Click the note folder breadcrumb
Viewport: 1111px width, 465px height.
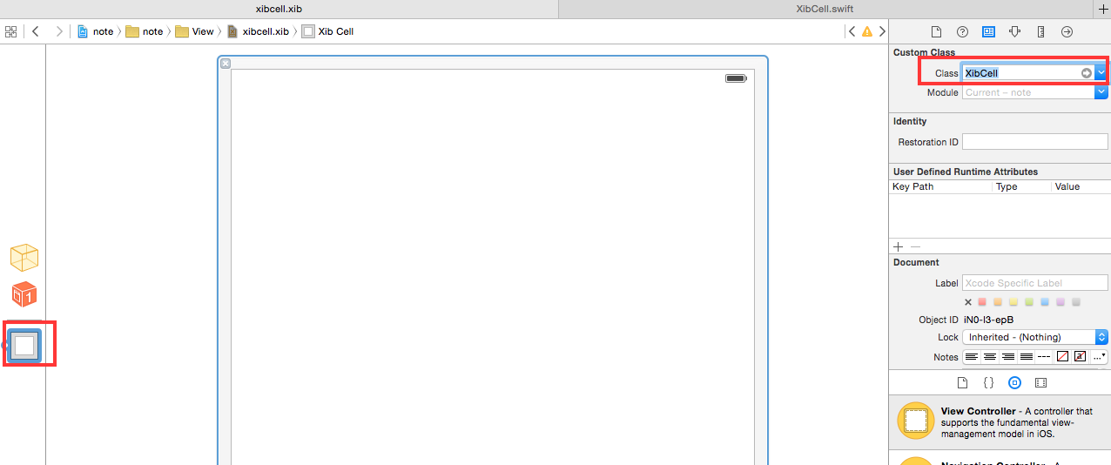(145, 31)
